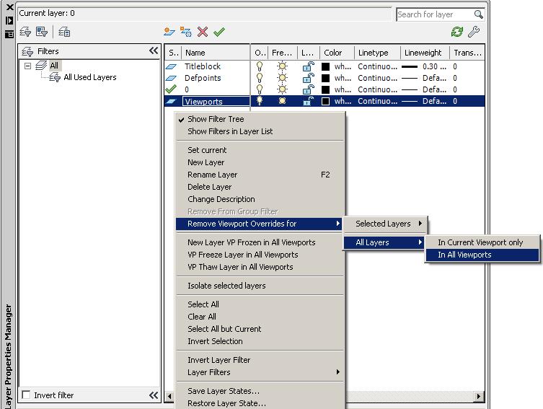543x409 pixels.
Task: Open the Layer States Manager icon
Action: click(x=64, y=32)
